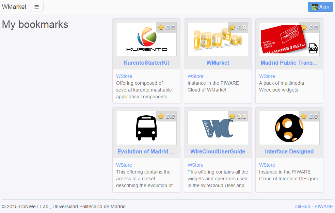Click 'Instance in the FIWARE Cloud of WMarket' text

pos(213,86)
